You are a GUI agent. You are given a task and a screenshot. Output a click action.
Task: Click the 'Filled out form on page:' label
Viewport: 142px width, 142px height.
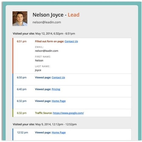(50, 41)
